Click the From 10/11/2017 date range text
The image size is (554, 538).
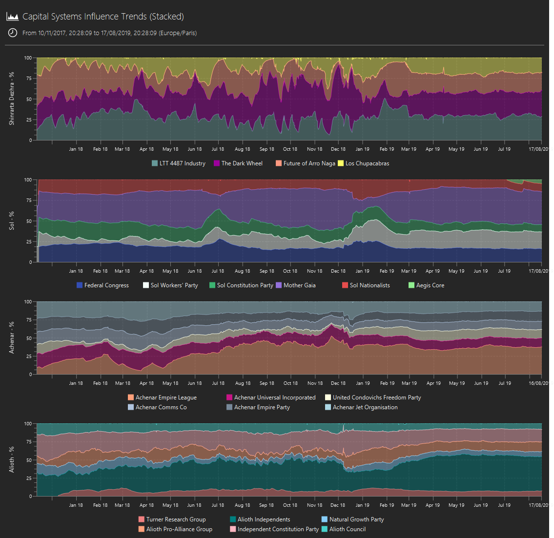pos(109,33)
